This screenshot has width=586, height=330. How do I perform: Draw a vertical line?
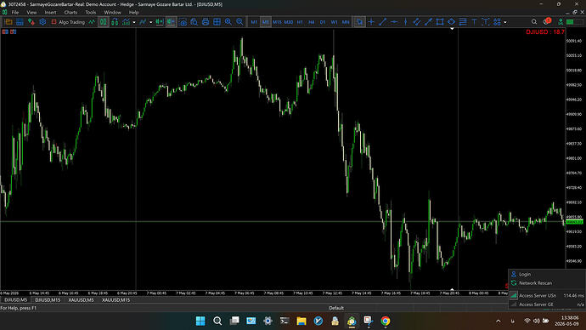pos(405,22)
